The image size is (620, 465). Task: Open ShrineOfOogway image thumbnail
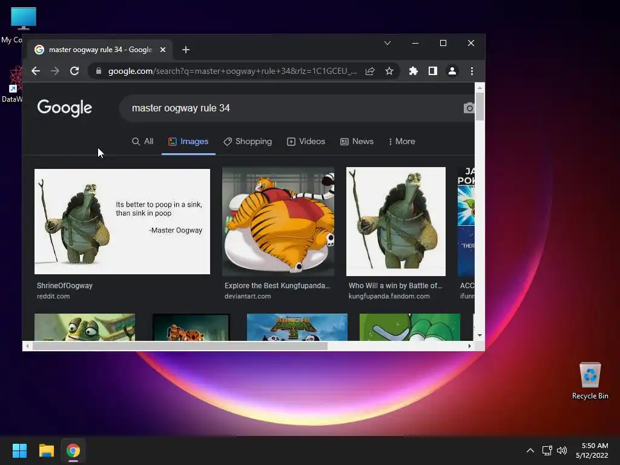click(x=122, y=222)
